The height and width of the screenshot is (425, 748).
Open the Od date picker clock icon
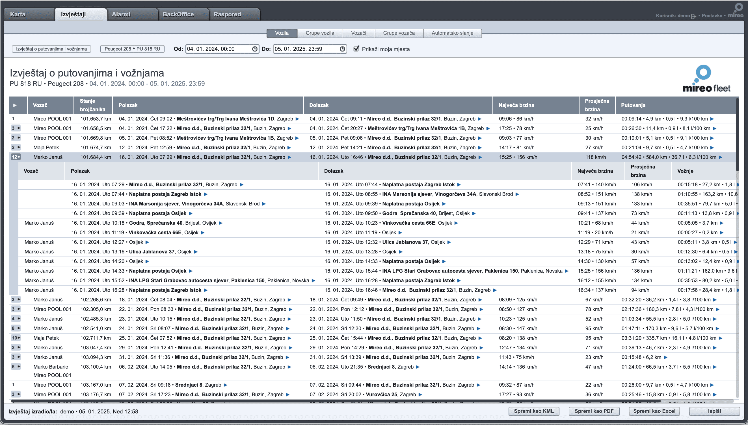pyautogui.click(x=254, y=49)
